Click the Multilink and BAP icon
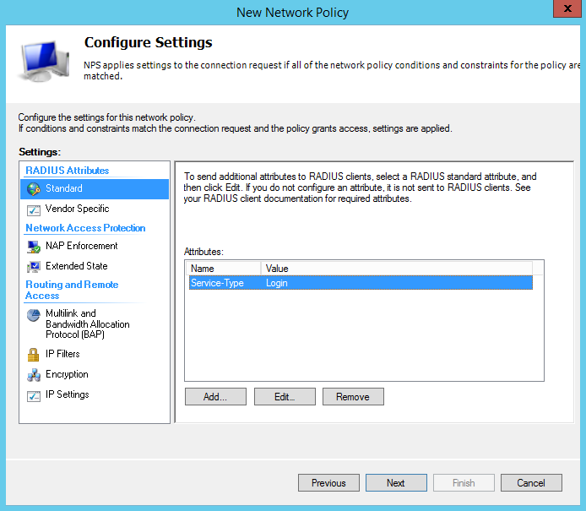Screen dimensions: 586x511 point(34,315)
